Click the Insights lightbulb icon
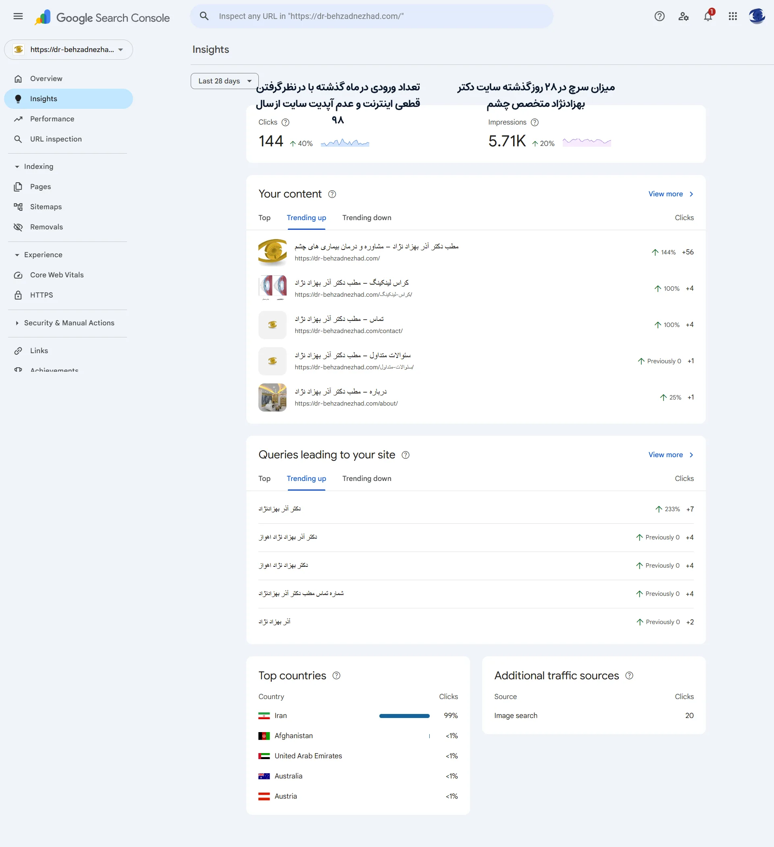774x847 pixels. click(18, 99)
